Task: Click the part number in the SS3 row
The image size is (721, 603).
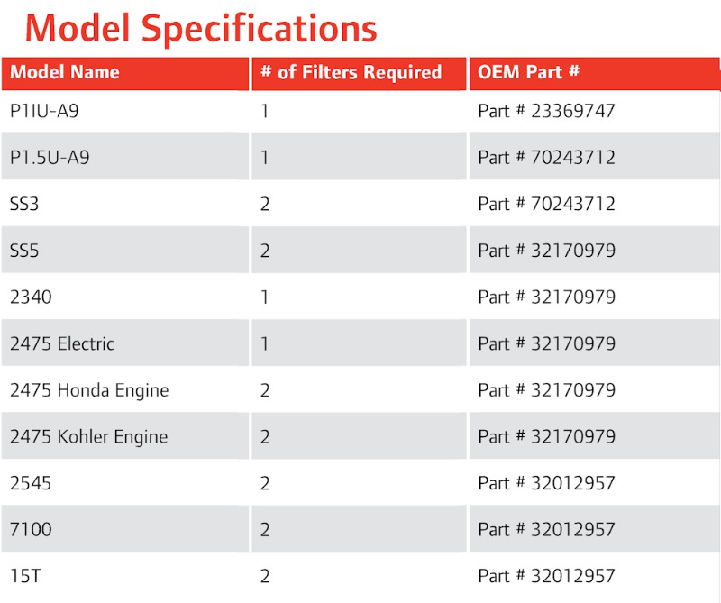Action: (546, 204)
